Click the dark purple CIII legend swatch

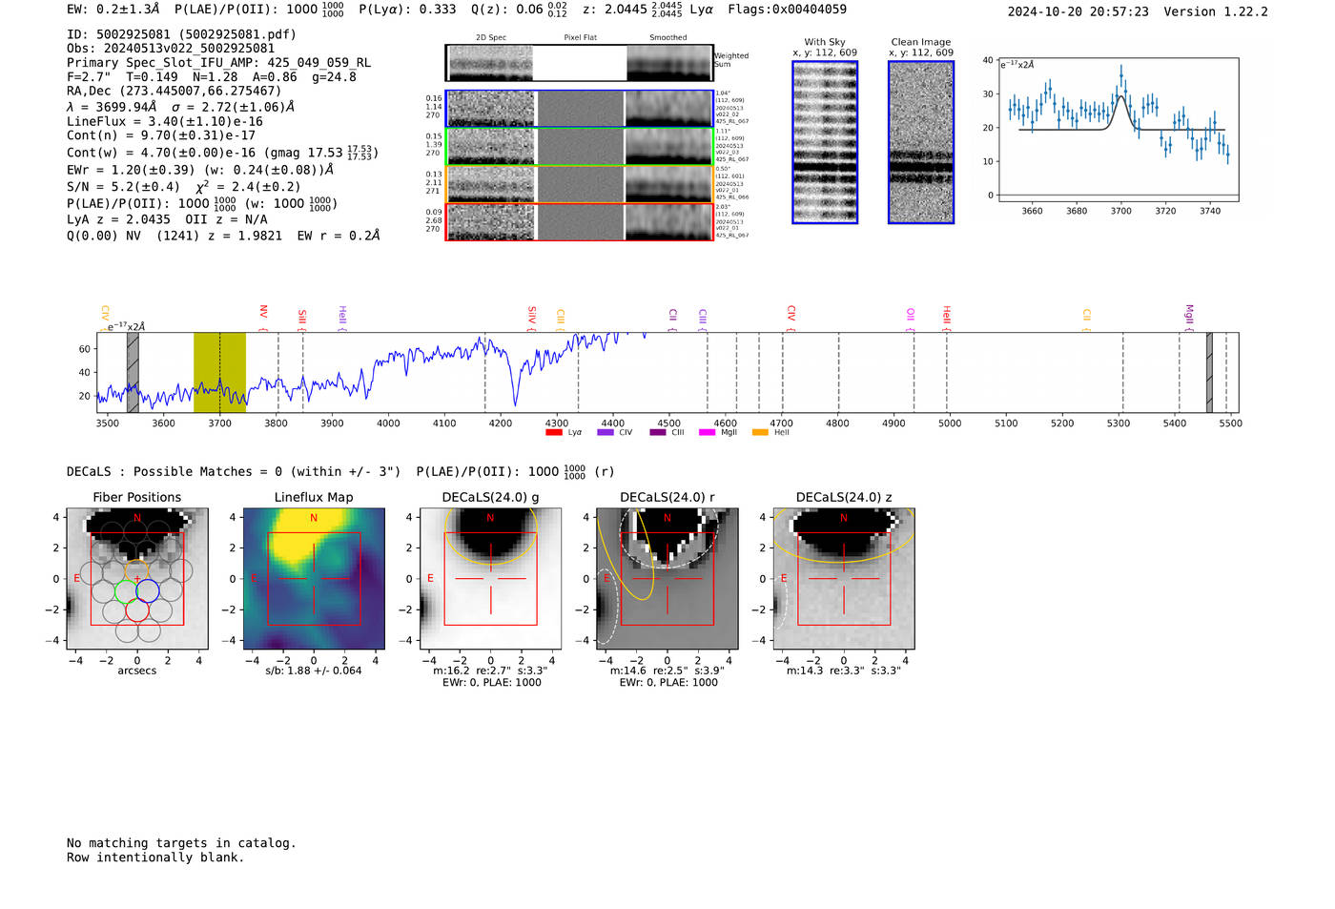(x=658, y=433)
